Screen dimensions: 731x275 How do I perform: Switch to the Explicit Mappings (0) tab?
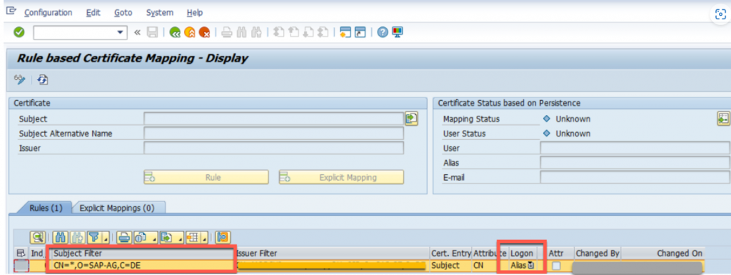[x=116, y=208]
